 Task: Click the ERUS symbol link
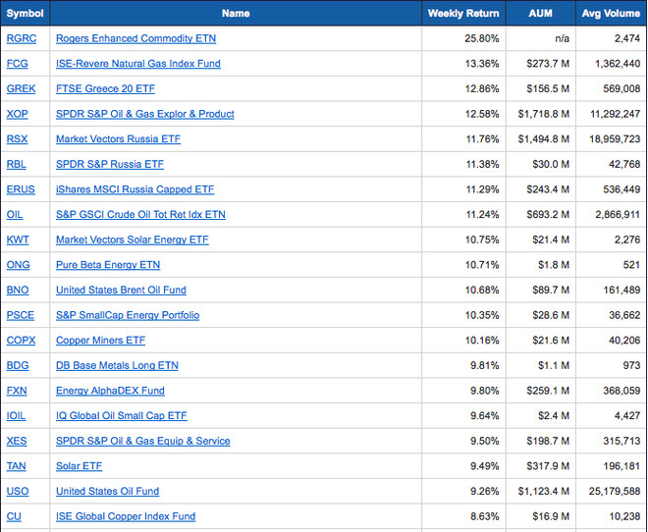(x=21, y=189)
